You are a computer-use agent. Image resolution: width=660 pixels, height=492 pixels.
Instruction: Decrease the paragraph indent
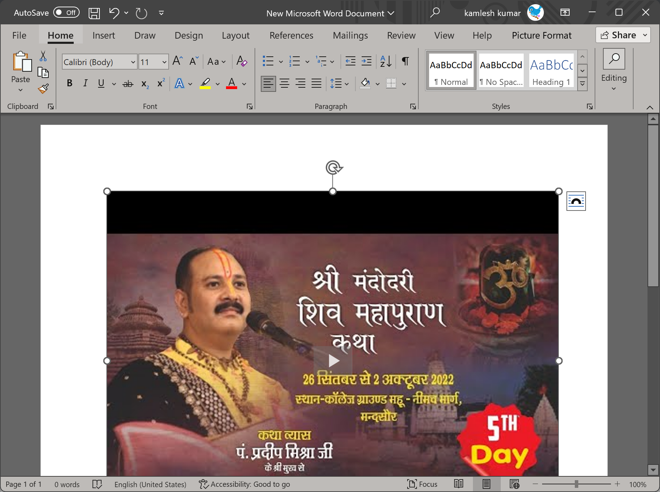(350, 61)
